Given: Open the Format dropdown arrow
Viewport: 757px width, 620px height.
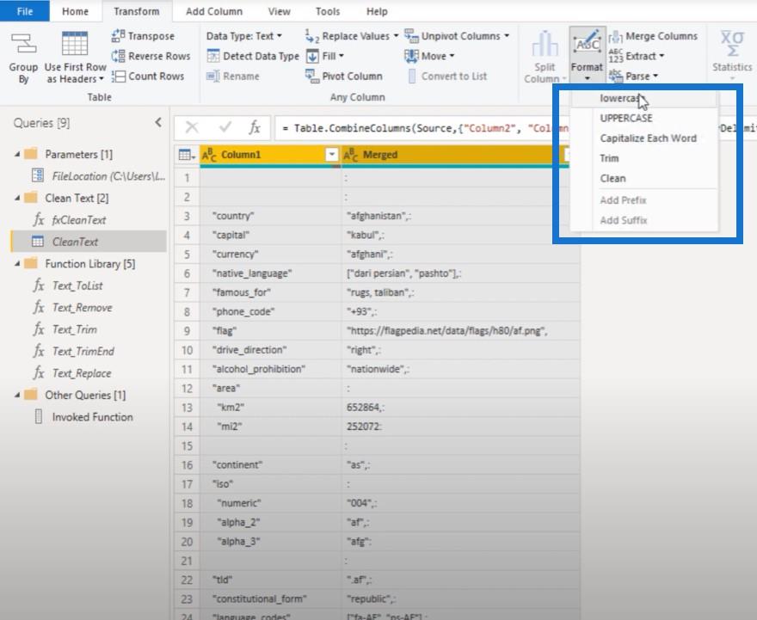Looking at the screenshot, I should (587, 78).
